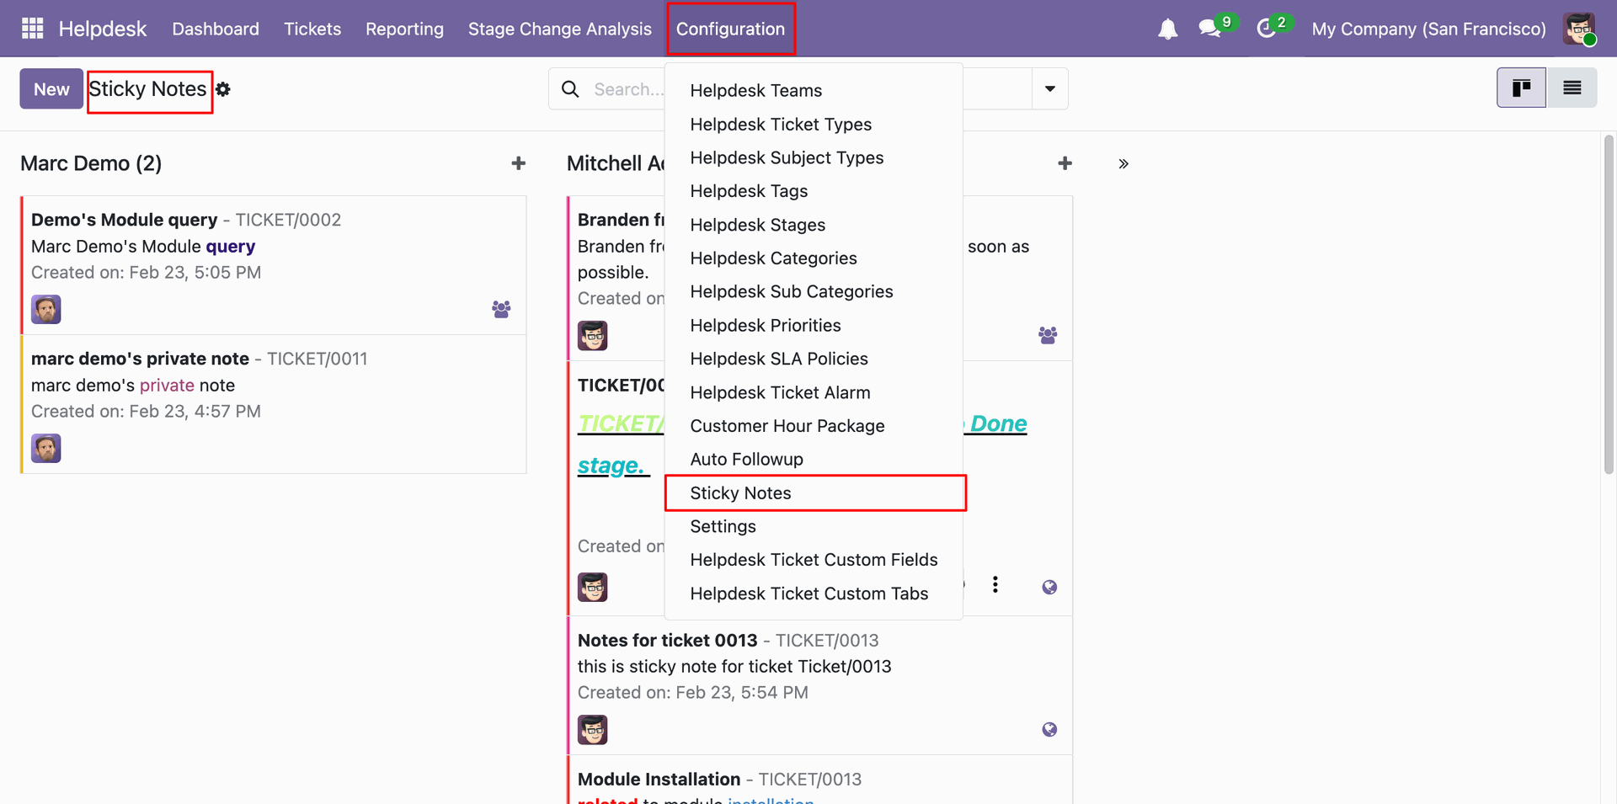Open the chat messages icon
Viewport: 1617px width, 804px height.
[x=1209, y=29]
